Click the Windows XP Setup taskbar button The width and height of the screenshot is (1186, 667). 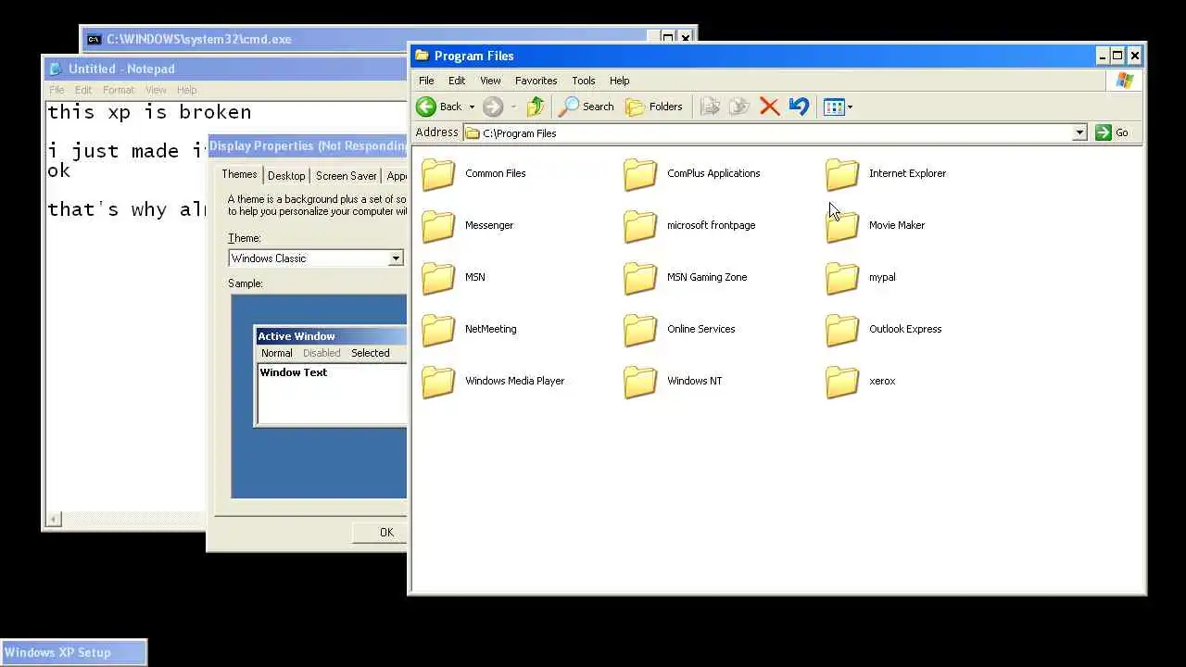click(74, 652)
